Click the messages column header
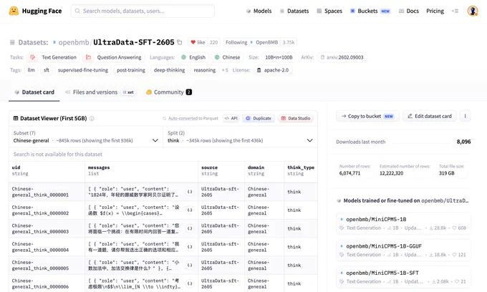 [x=141, y=170]
